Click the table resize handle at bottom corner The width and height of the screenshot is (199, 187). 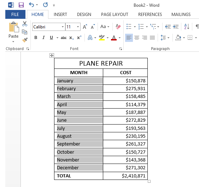tap(149, 181)
